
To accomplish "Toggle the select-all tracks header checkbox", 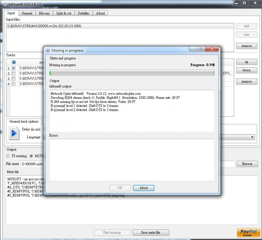I will pyautogui.click(x=13, y=62).
